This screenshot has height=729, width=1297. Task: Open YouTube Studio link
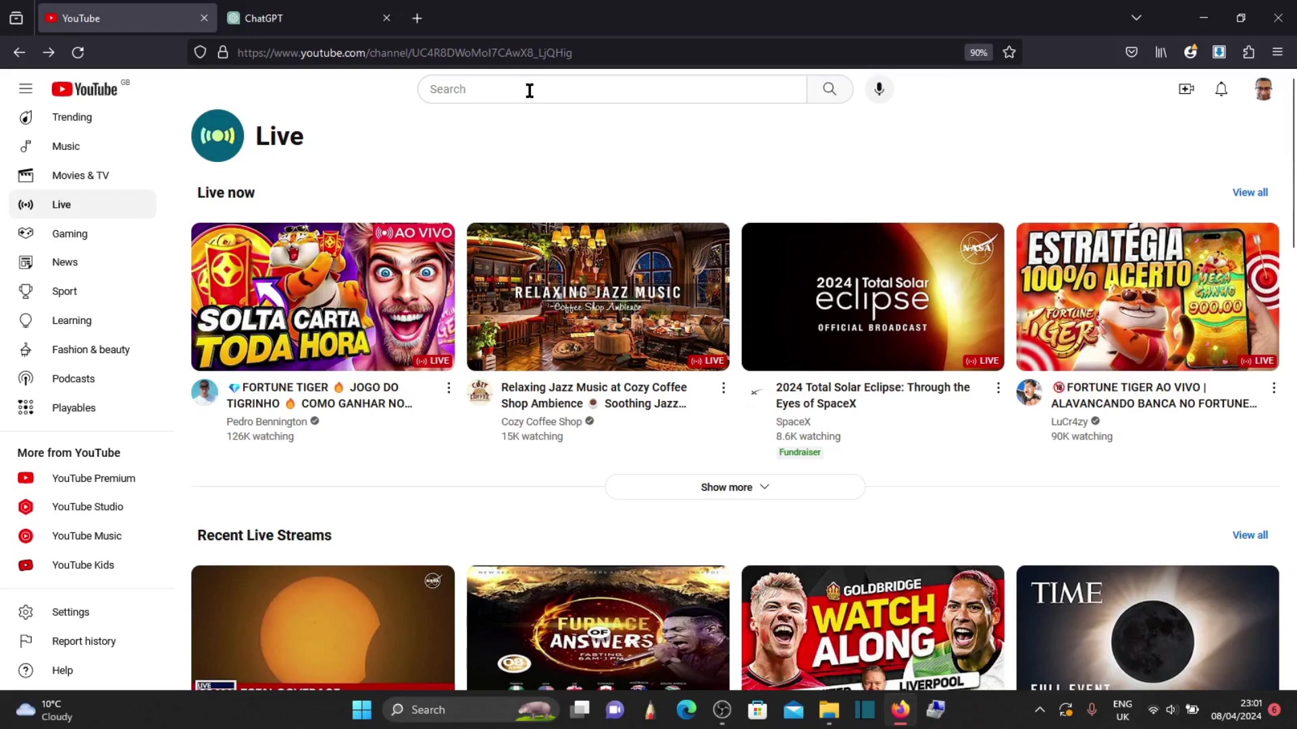[x=82, y=506]
